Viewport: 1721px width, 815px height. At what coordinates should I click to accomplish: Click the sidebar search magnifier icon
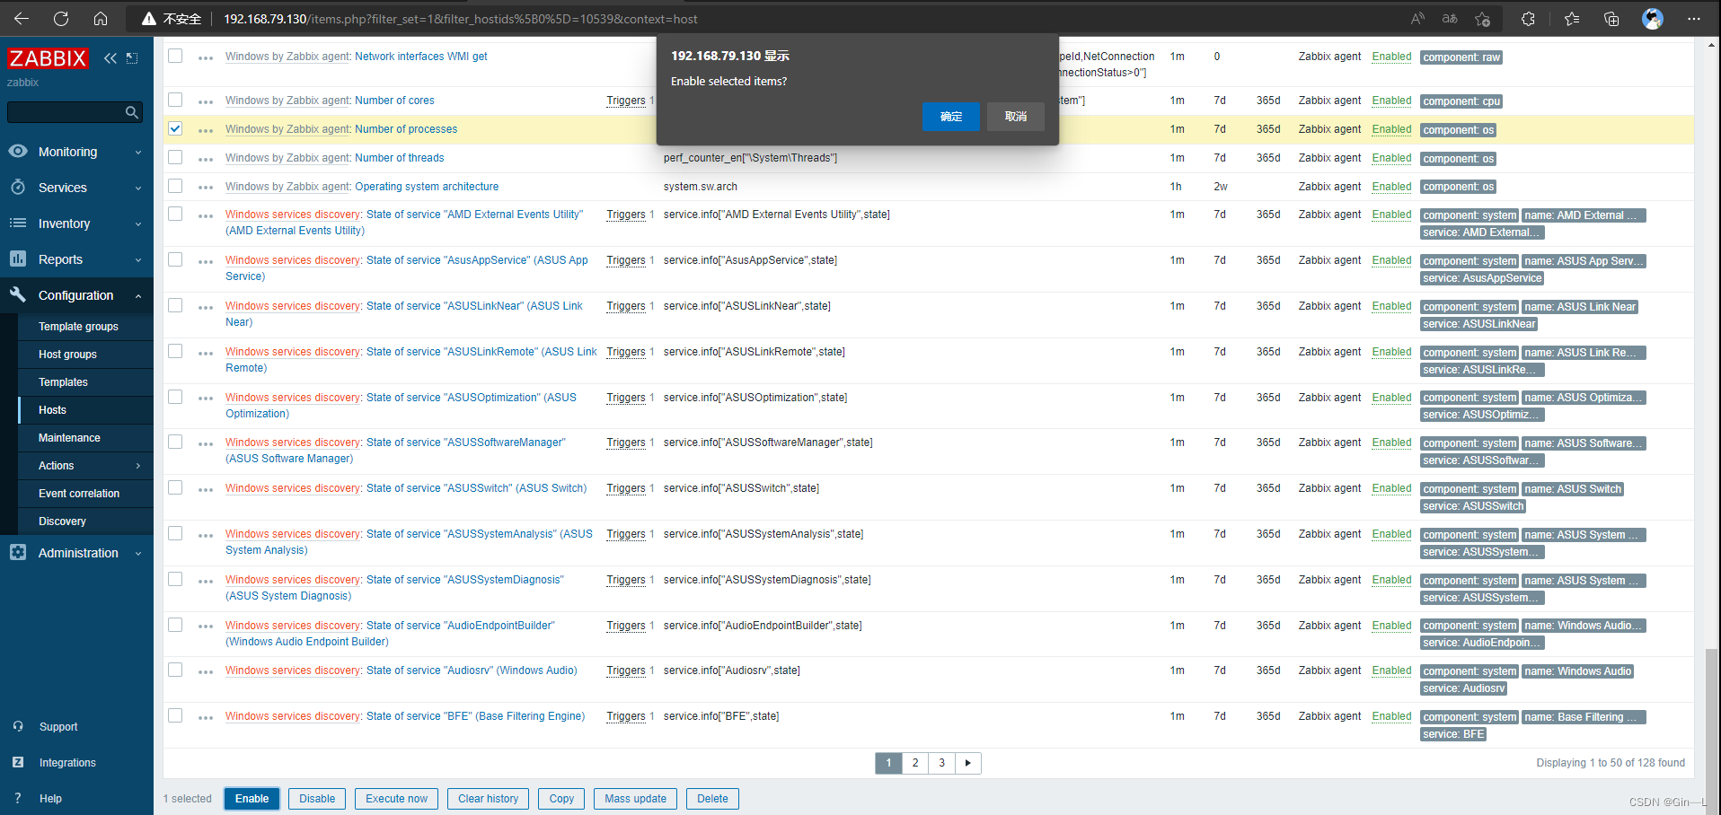(x=132, y=112)
